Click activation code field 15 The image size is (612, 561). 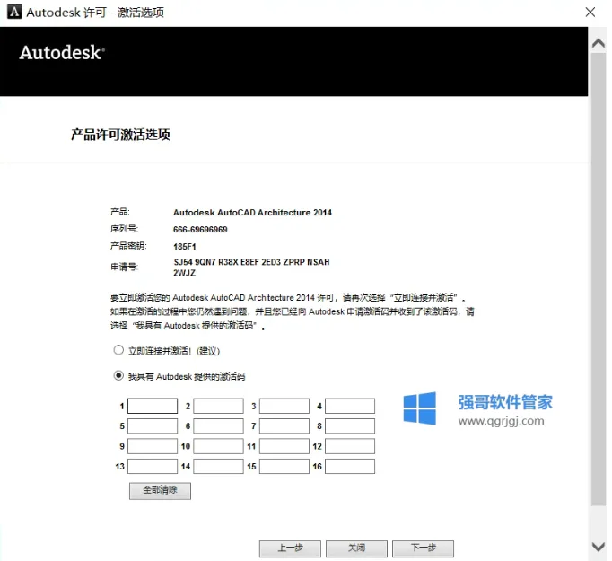pos(284,467)
